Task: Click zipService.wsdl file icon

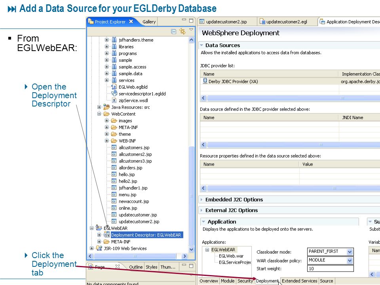Action: click(114, 100)
